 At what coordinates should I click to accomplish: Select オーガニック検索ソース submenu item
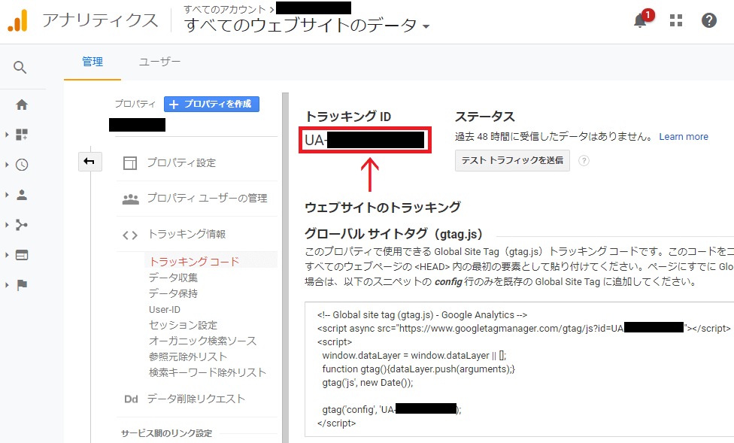click(x=203, y=341)
